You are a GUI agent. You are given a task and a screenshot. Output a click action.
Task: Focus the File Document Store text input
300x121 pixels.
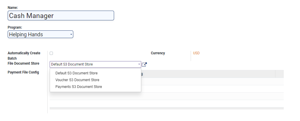pyautogui.click(x=93, y=64)
